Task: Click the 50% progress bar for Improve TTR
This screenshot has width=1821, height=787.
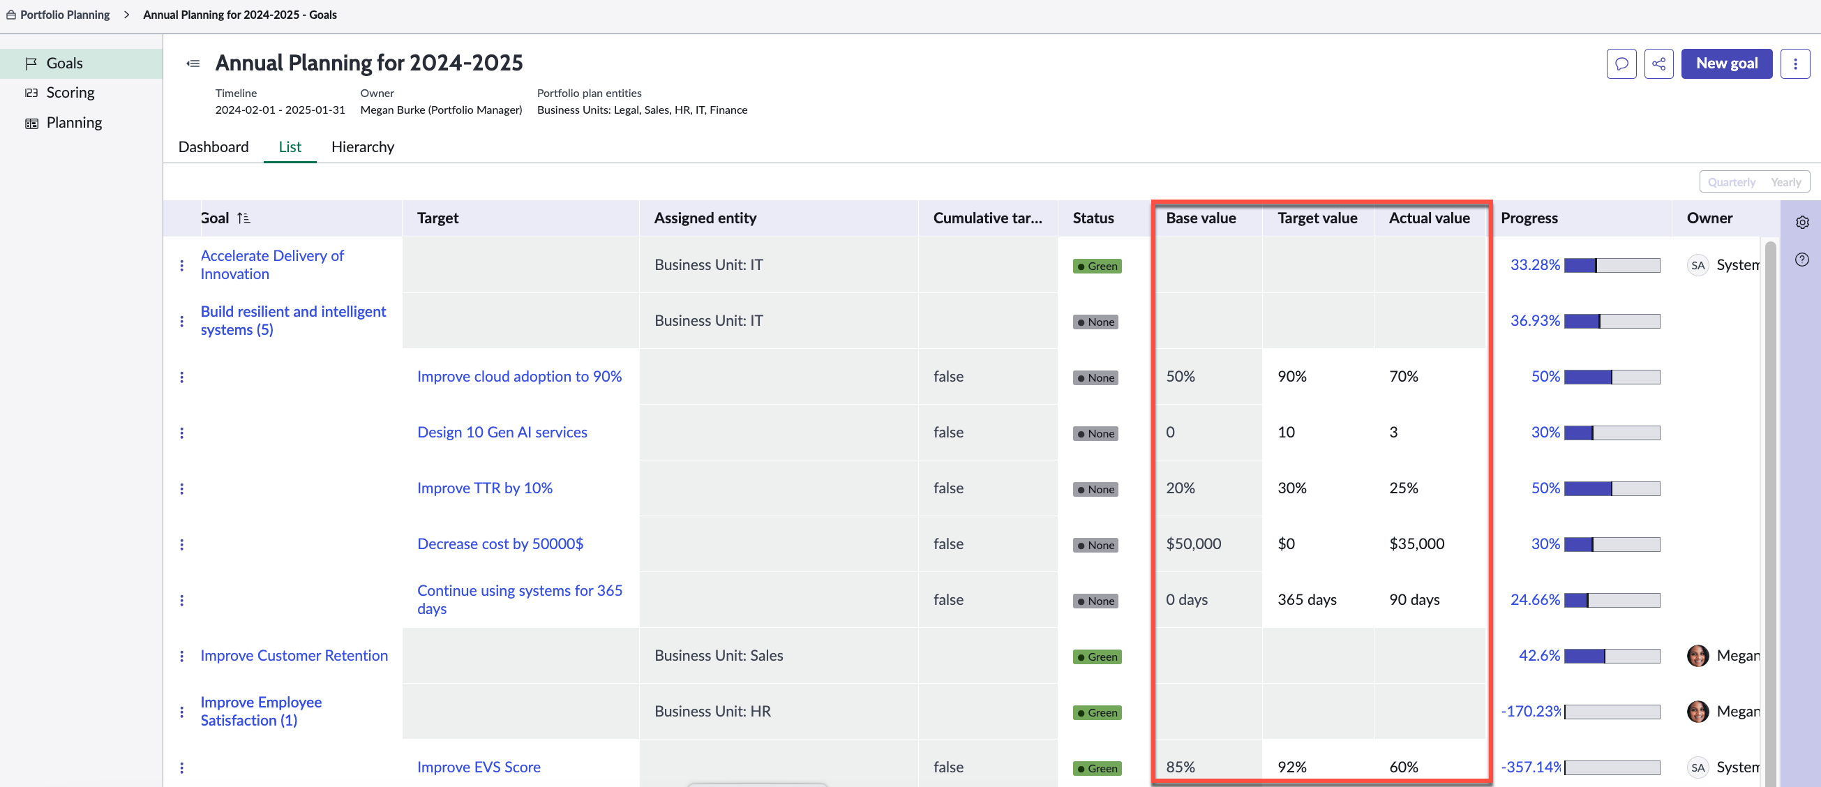Action: (1612, 488)
